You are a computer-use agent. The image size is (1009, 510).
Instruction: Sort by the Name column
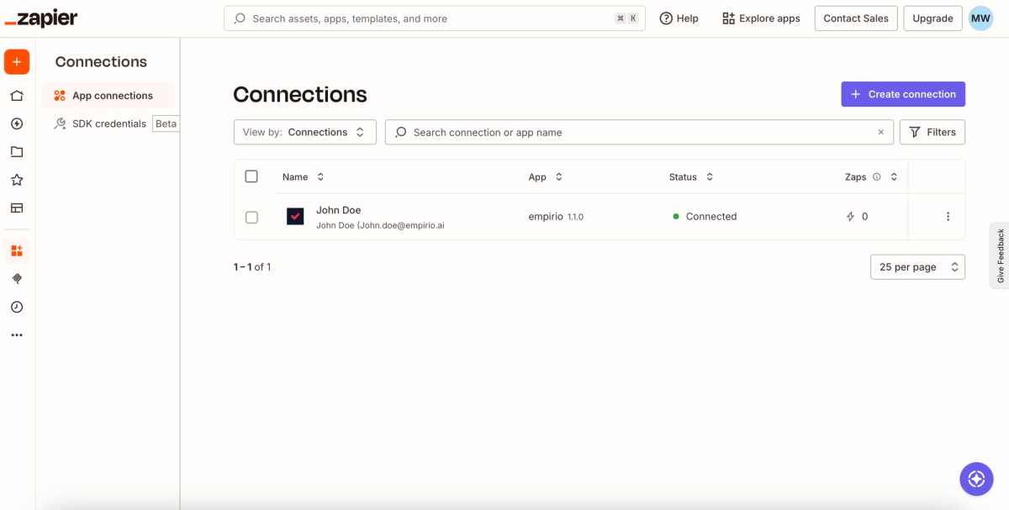[x=304, y=177]
